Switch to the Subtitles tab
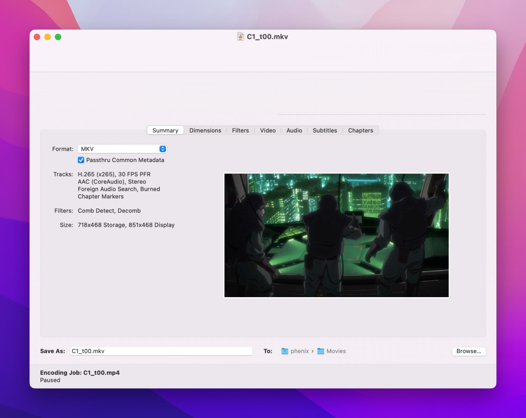This screenshot has width=526, height=418. coord(325,131)
